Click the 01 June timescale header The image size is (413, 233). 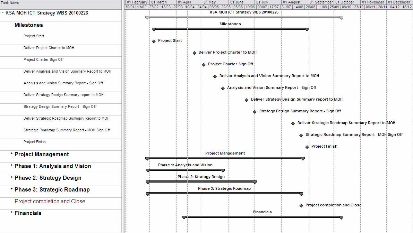(x=242, y=2)
